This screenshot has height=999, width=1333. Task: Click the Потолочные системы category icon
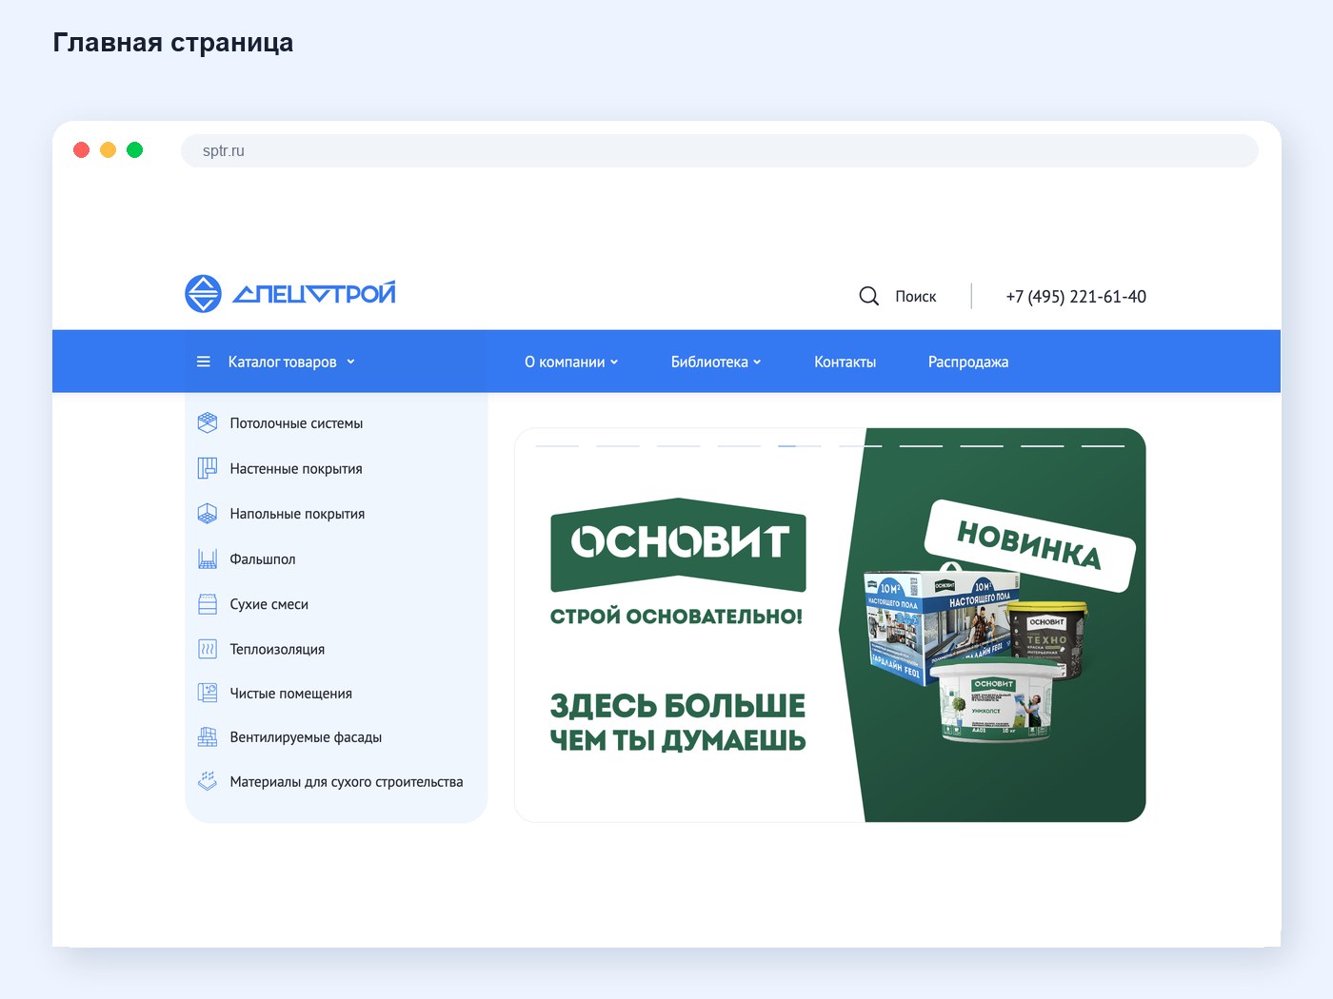coord(208,422)
